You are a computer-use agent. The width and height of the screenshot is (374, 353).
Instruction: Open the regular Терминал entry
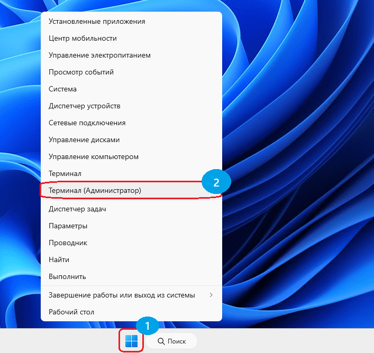(65, 173)
